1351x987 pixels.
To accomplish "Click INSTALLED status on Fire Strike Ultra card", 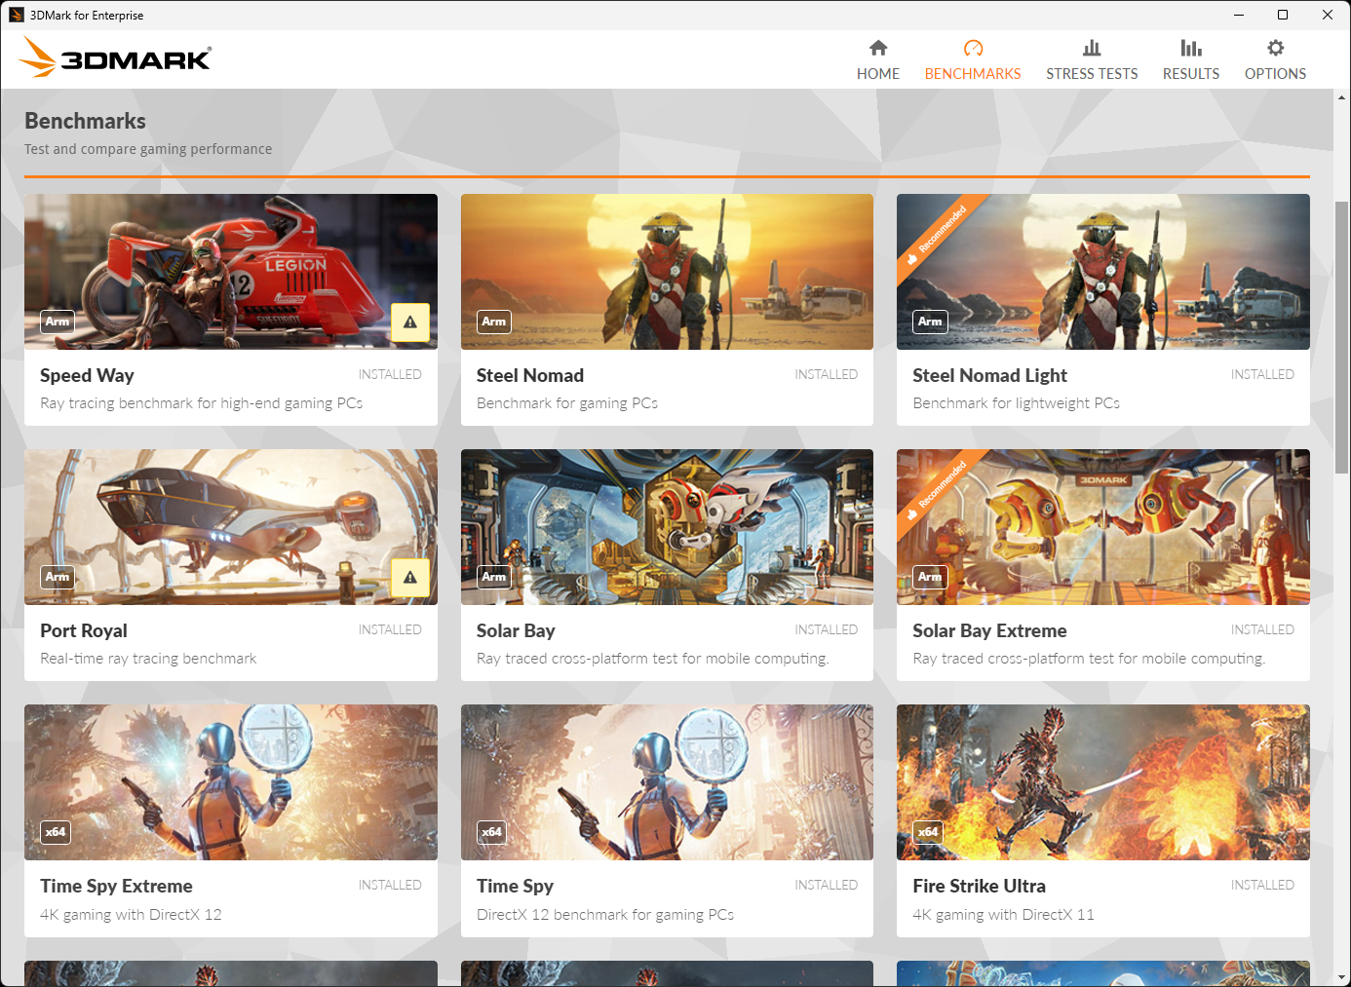I will point(1262,885).
